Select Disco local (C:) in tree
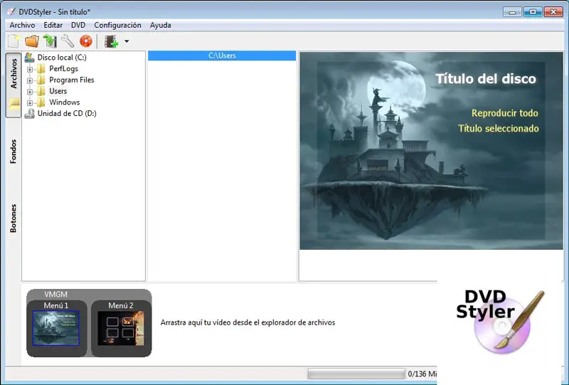569x385 pixels. (x=62, y=58)
